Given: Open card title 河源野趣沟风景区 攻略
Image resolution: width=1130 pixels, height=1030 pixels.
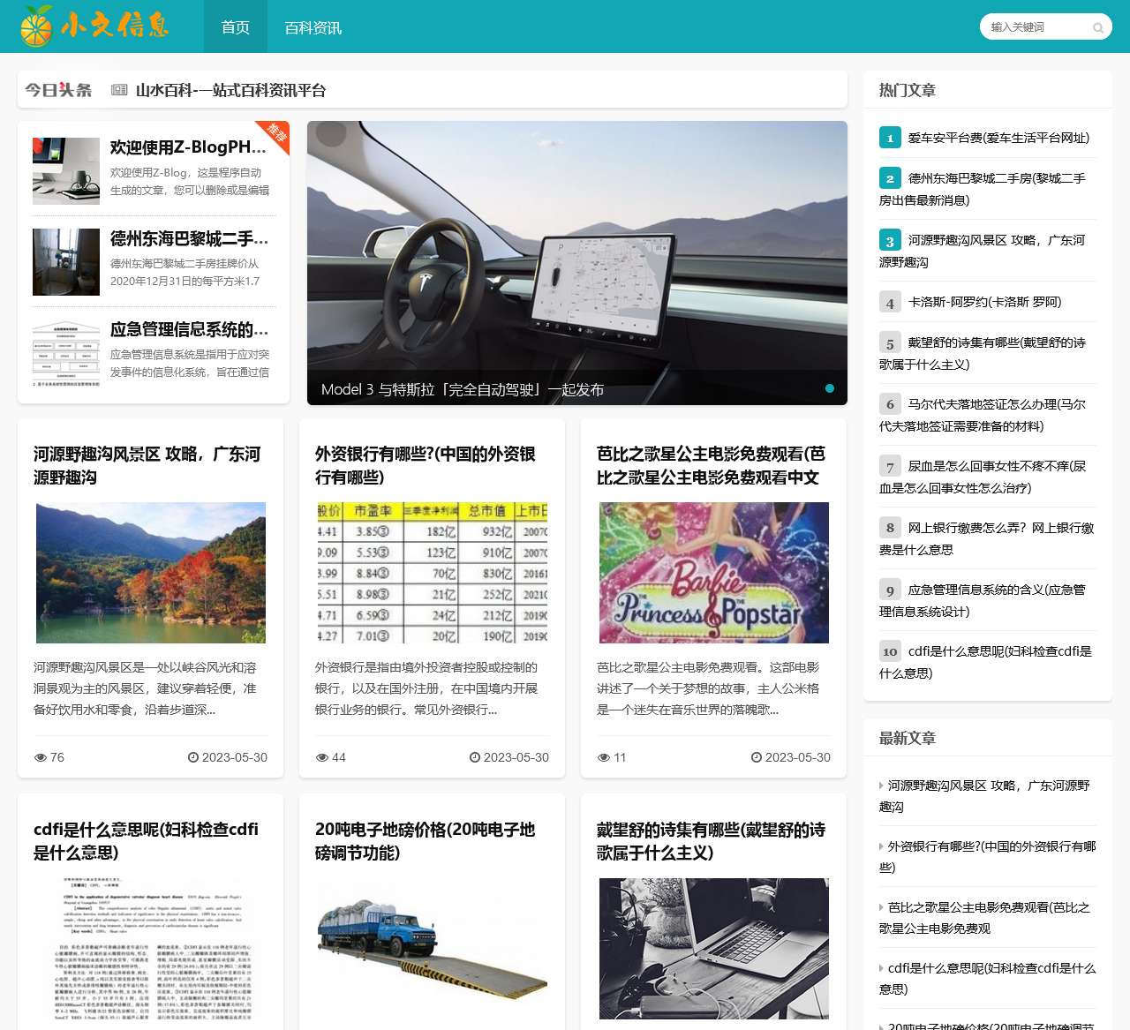Looking at the screenshot, I should tap(147, 465).
